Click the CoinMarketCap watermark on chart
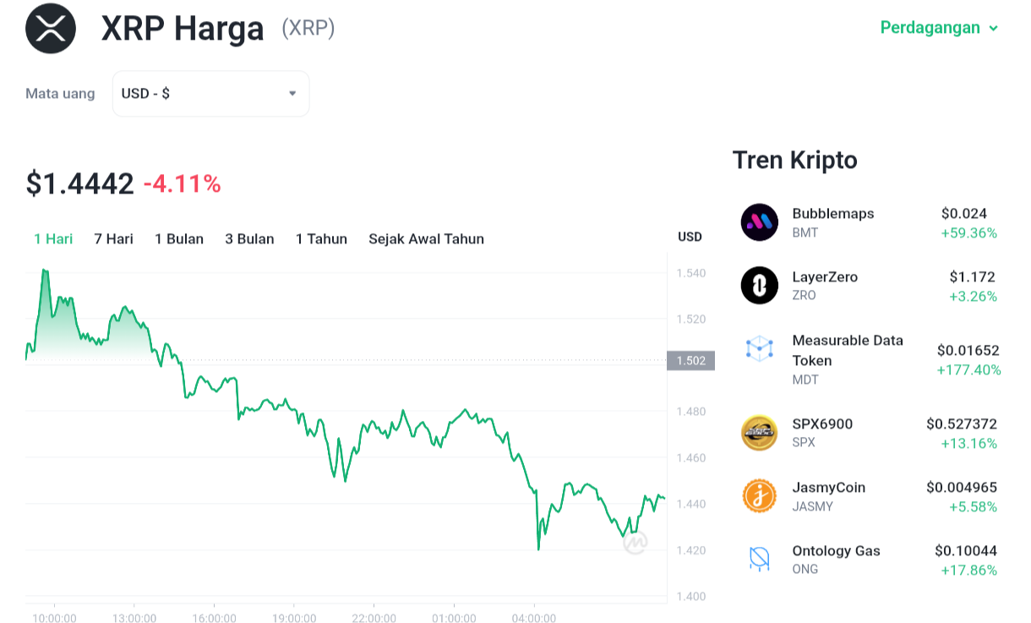The height and width of the screenshot is (623, 1031). coord(636,543)
